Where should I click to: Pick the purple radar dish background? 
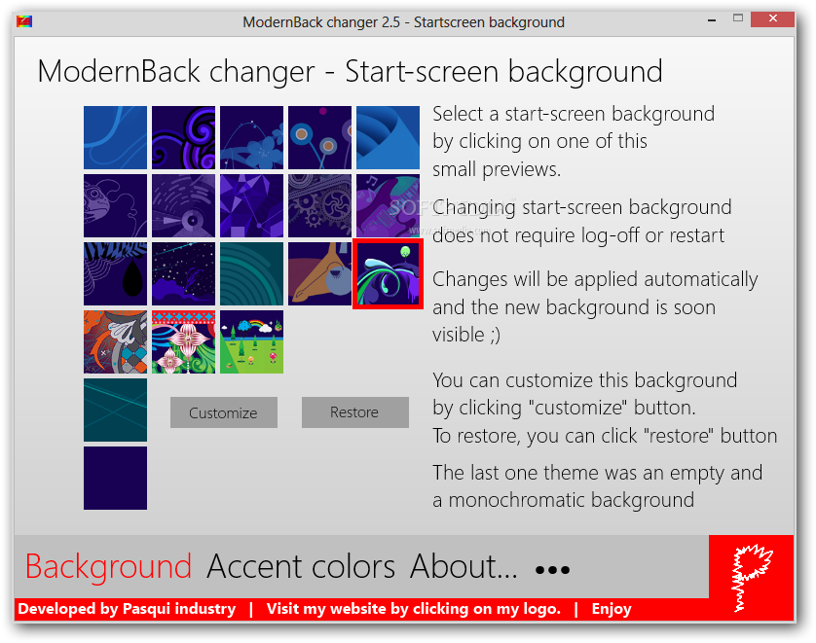183,206
